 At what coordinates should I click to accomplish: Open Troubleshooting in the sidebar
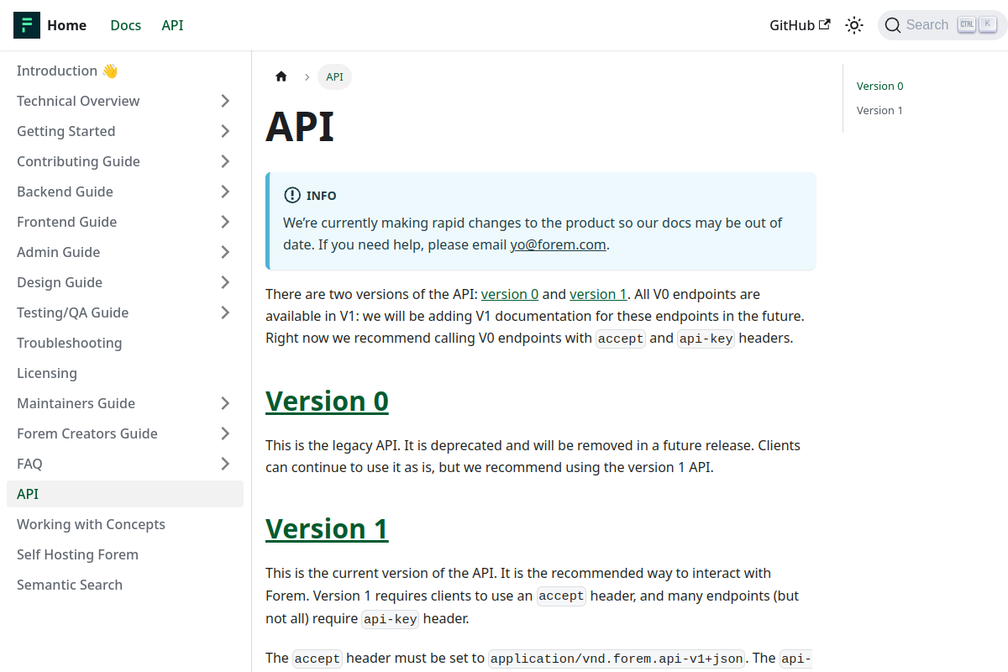(125, 343)
